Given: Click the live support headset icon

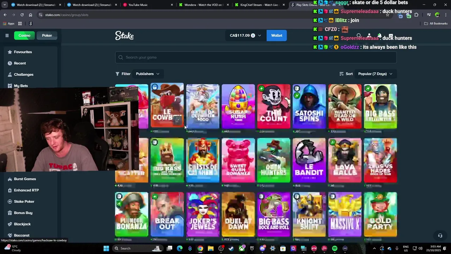Looking at the screenshot, I should click(x=440, y=236).
